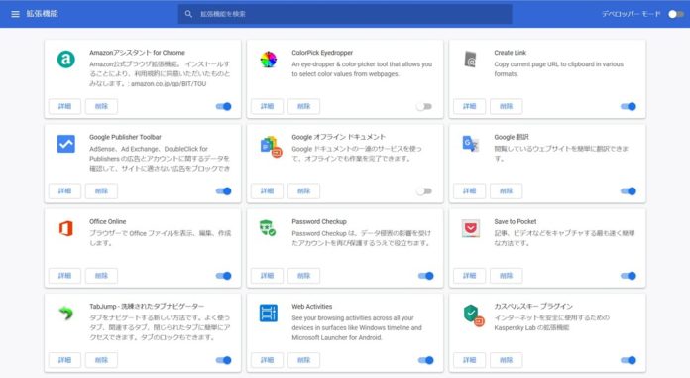The width and height of the screenshot is (690, 378).
Task: Remove the Amazon Assistant extension
Action: (x=101, y=106)
